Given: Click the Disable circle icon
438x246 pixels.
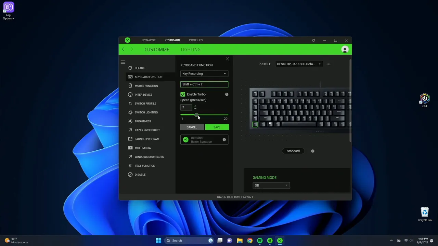Looking at the screenshot, I should coord(130,175).
